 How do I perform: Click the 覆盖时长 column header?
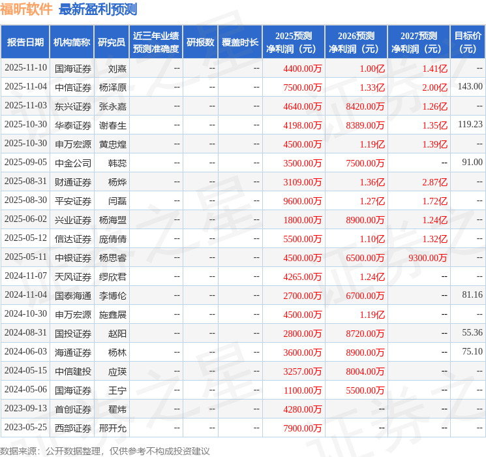[x=240, y=42]
